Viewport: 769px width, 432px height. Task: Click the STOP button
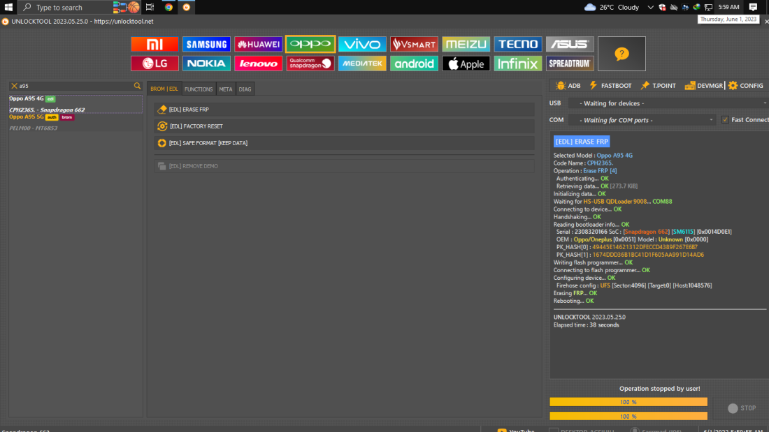pos(742,408)
